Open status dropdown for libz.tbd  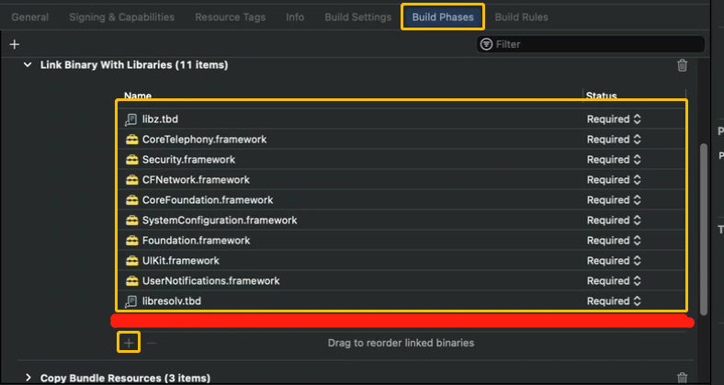(x=614, y=119)
